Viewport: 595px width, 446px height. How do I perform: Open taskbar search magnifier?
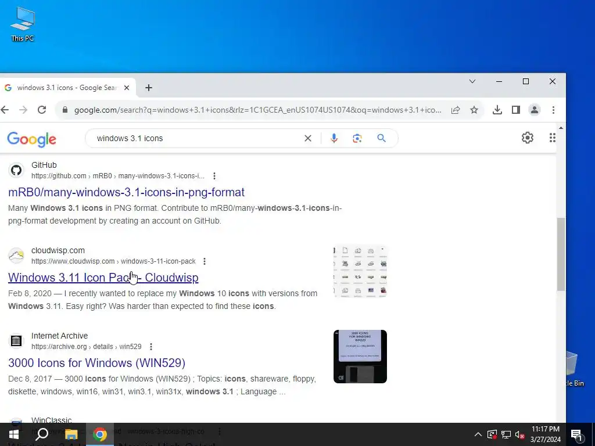tap(42, 434)
